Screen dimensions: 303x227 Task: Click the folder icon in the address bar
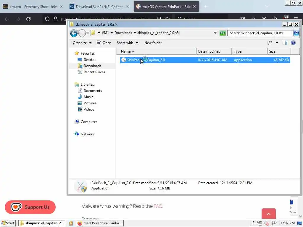coord(93,33)
